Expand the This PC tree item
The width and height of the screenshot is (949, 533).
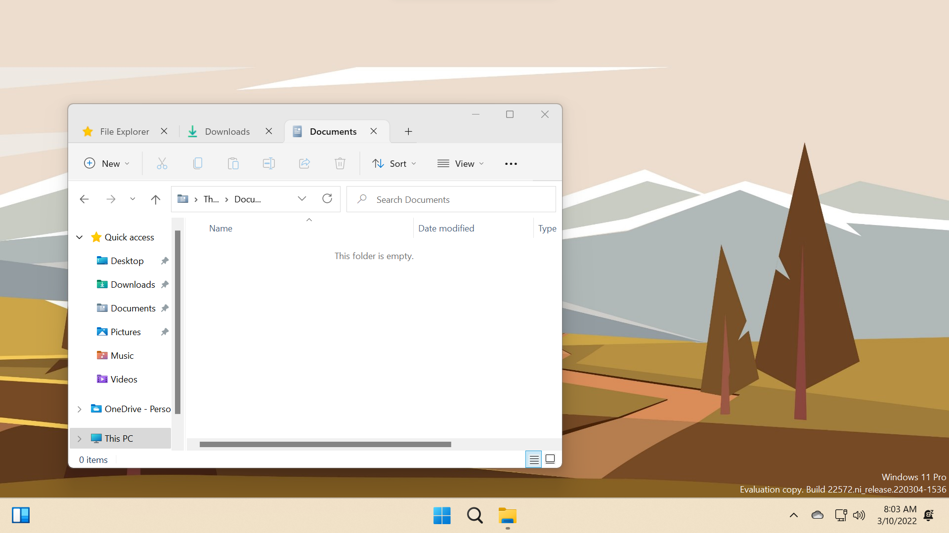pyautogui.click(x=79, y=438)
